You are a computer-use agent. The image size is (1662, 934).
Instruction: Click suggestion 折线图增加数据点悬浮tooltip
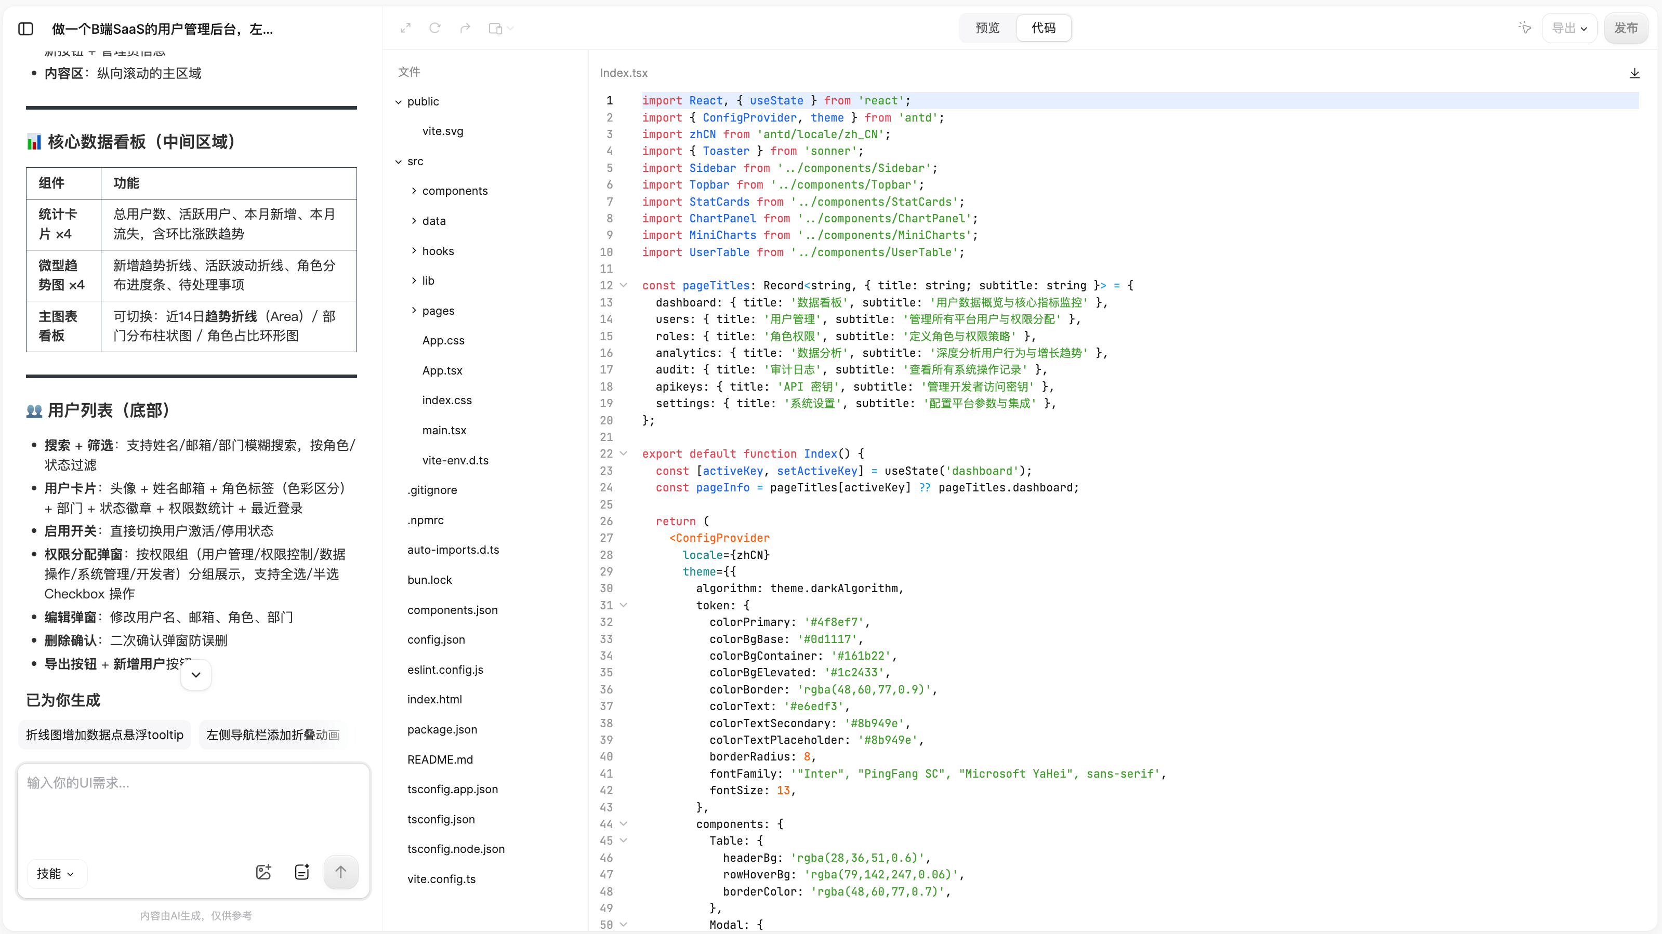pos(104,735)
